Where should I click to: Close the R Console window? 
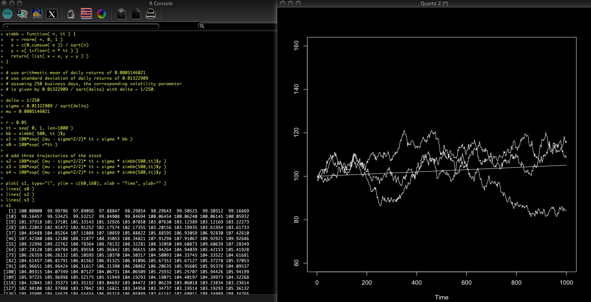click(x=4, y=3)
